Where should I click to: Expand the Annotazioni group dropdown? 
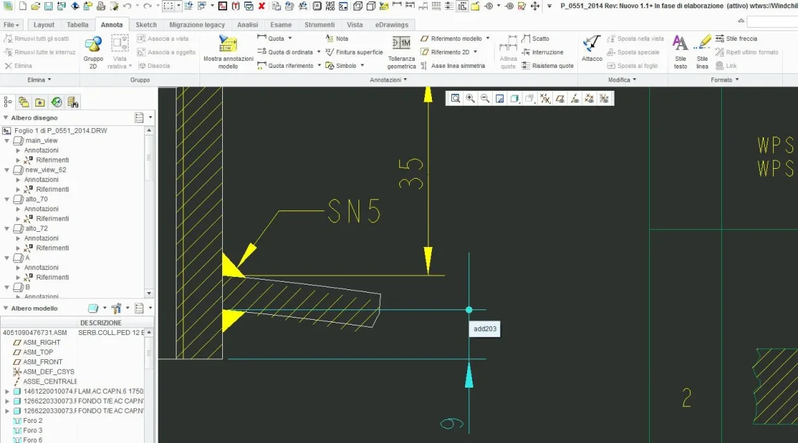tap(388, 80)
